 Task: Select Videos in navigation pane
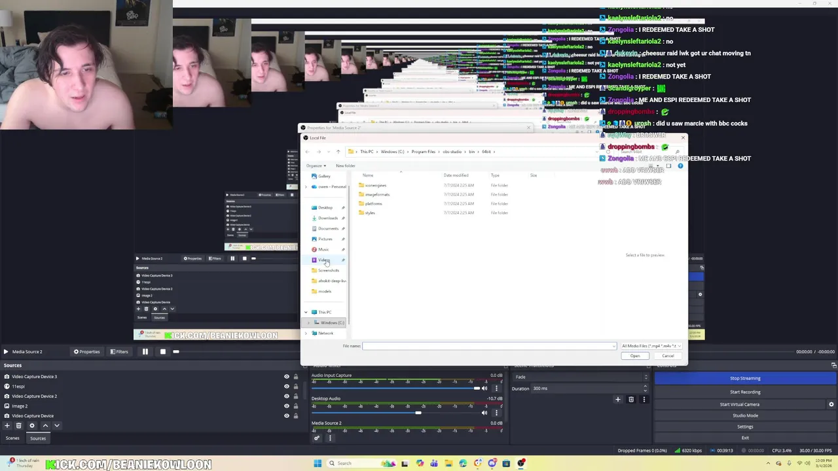(324, 260)
